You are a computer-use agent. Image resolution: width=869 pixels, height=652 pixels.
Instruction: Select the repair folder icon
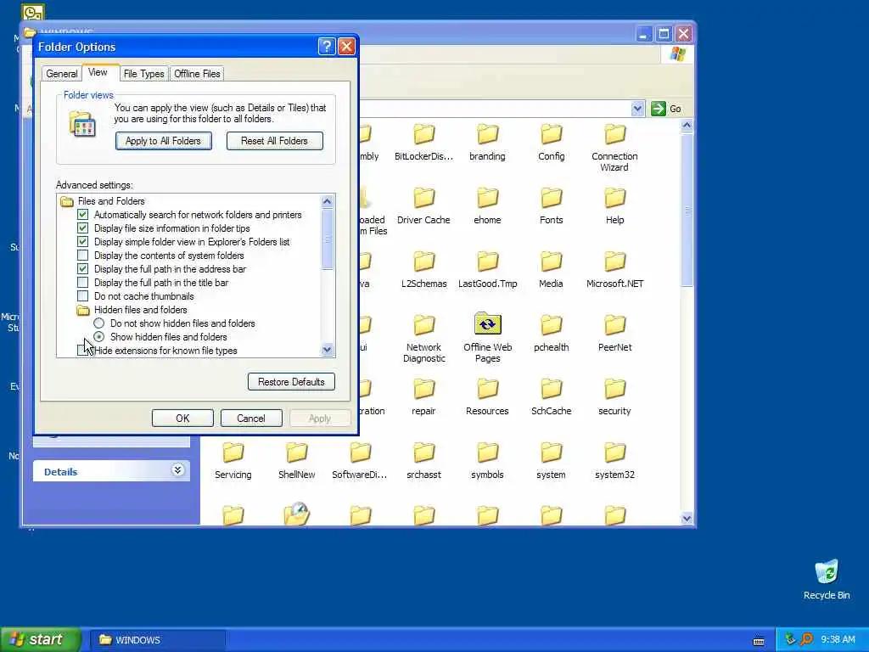point(424,389)
